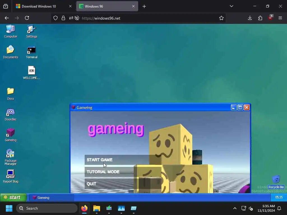Image resolution: width=287 pixels, height=215 pixels.
Task: Open the Firefox extensions menu
Action: coord(260,18)
